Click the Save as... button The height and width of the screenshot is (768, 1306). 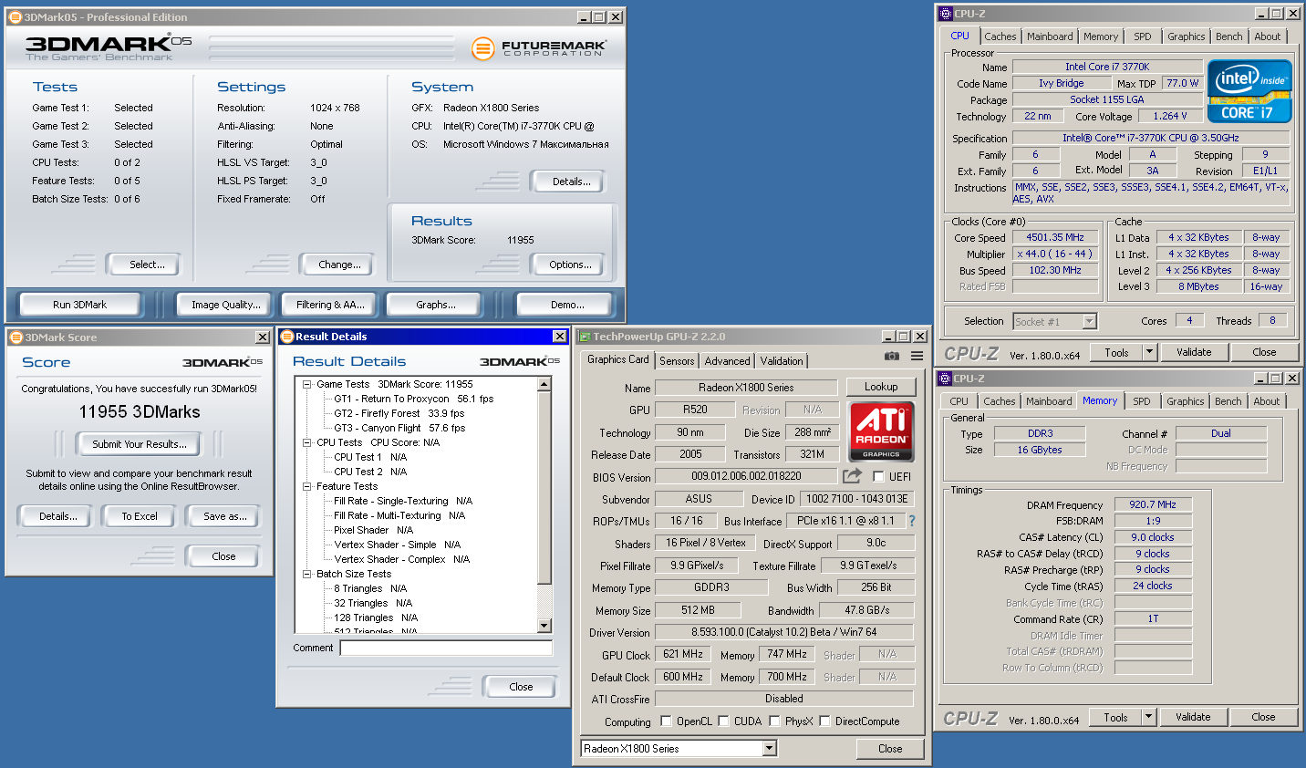click(x=225, y=516)
